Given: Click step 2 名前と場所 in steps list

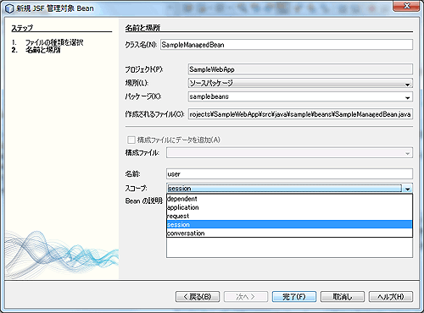Looking at the screenshot, I should [43, 50].
